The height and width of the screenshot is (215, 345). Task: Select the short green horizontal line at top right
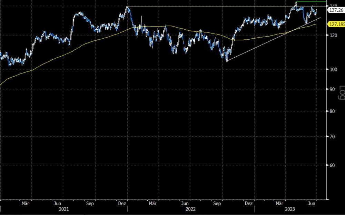[310, 2]
